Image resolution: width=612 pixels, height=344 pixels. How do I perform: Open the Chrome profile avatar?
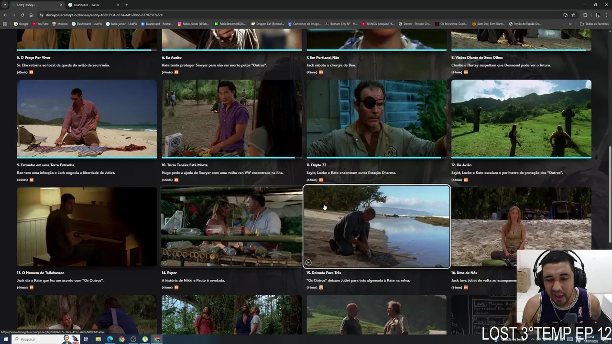(x=598, y=15)
